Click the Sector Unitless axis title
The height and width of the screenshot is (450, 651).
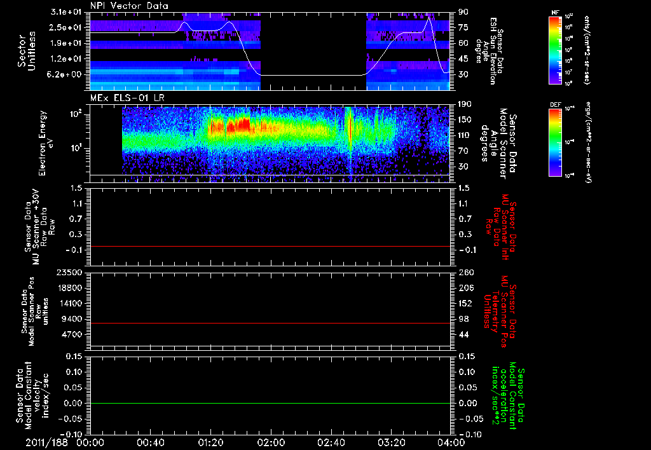[27, 51]
